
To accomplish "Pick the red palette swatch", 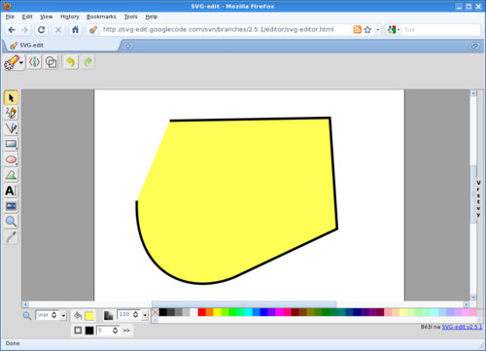I will [201, 312].
